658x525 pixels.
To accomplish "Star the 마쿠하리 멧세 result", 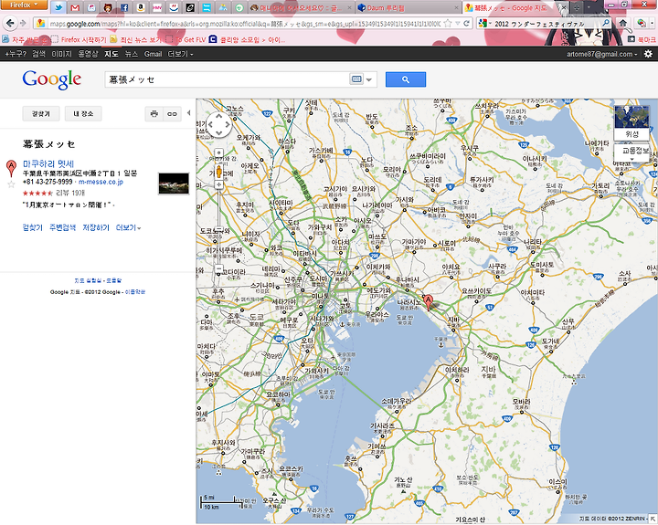I will coord(11,184).
